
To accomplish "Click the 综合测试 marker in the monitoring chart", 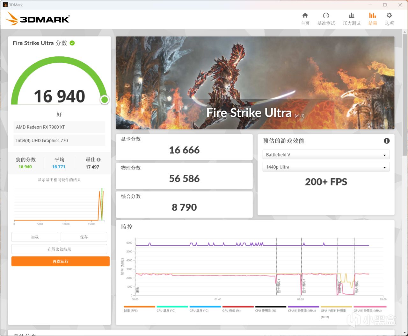I will click(357, 287).
